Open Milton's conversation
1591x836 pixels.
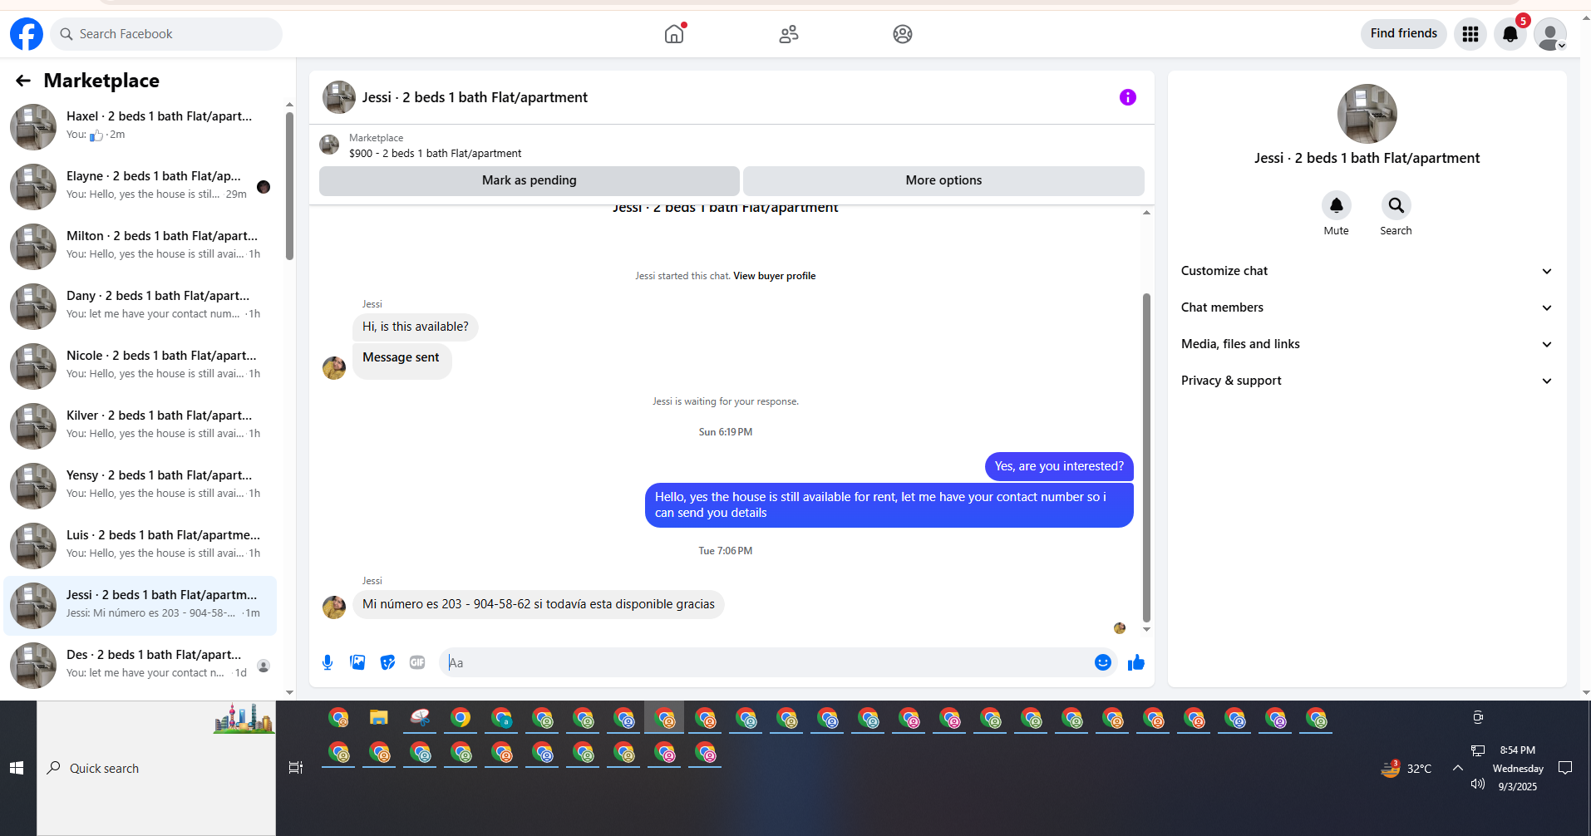coord(140,247)
